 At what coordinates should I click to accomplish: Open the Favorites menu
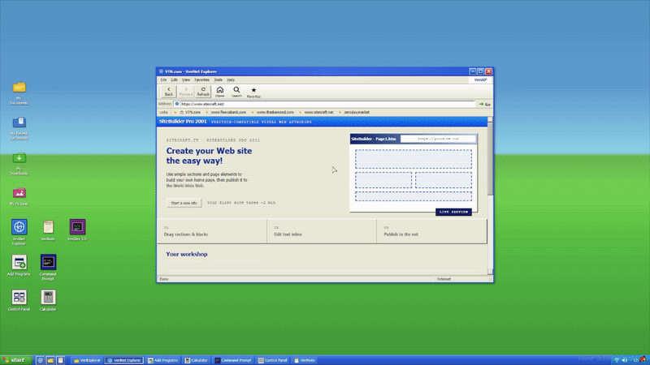click(201, 79)
